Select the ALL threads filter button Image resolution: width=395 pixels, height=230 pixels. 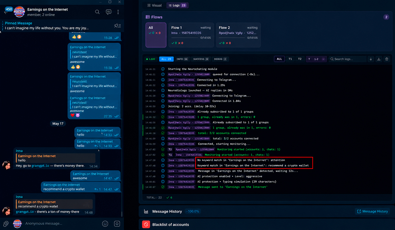pyautogui.click(x=279, y=59)
